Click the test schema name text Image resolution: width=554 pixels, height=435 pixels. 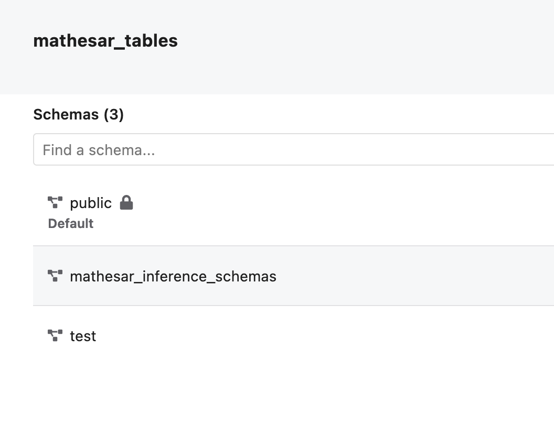pyautogui.click(x=83, y=336)
